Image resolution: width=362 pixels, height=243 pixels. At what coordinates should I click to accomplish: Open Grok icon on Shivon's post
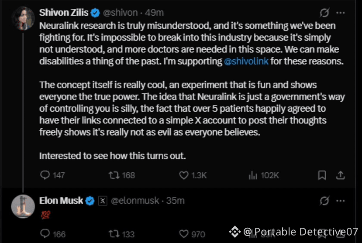(324, 13)
